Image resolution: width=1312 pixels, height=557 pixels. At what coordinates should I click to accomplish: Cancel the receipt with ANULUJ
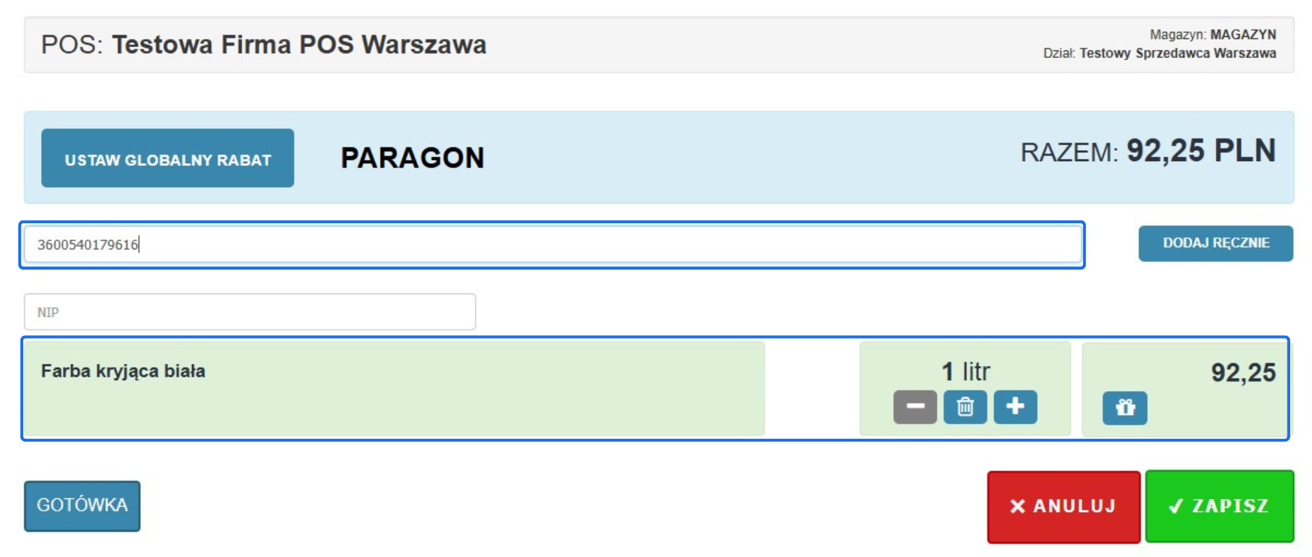1063,506
